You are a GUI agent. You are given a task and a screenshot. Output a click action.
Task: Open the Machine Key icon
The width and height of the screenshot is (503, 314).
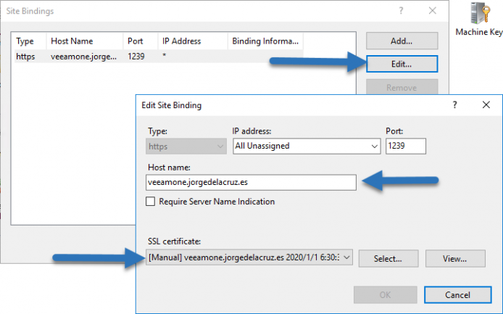(x=479, y=20)
